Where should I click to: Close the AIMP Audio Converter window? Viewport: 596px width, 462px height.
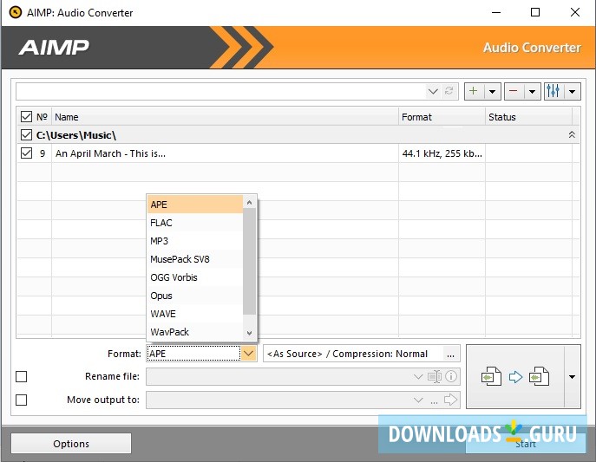pos(575,12)
